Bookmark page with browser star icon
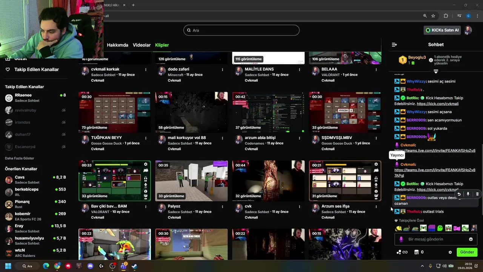The height and width of the screenshot is (272, 483). [x=433, y=16]
